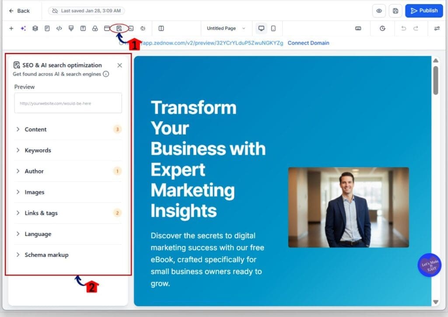Go Back to the previous screen
This screenshot has width=448, height=317.
20,11
